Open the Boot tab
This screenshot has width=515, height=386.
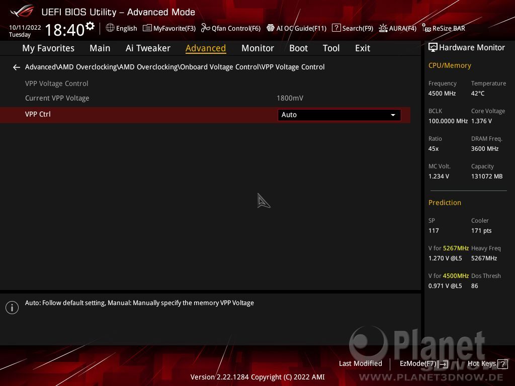click(x=298, y=48)
